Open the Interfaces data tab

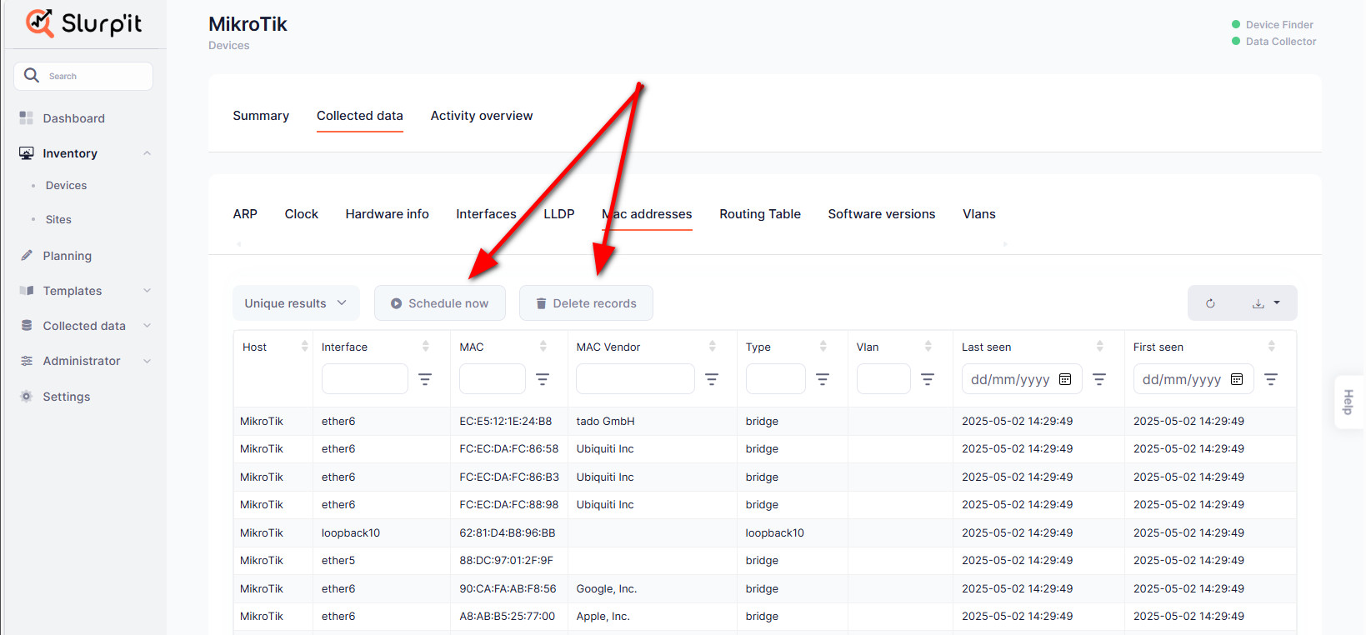(486, 214)
